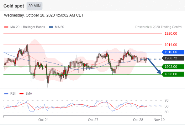Screen dimensions: 185x125
Task: Click the 1920.00 resistance level label
Action: coord(171,33)
